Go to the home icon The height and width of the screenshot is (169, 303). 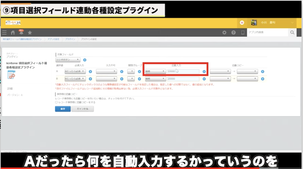[13, 33]
